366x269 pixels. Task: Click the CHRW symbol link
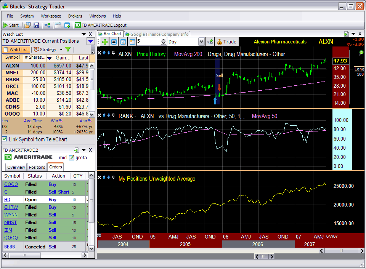click(x=11, y=207)
